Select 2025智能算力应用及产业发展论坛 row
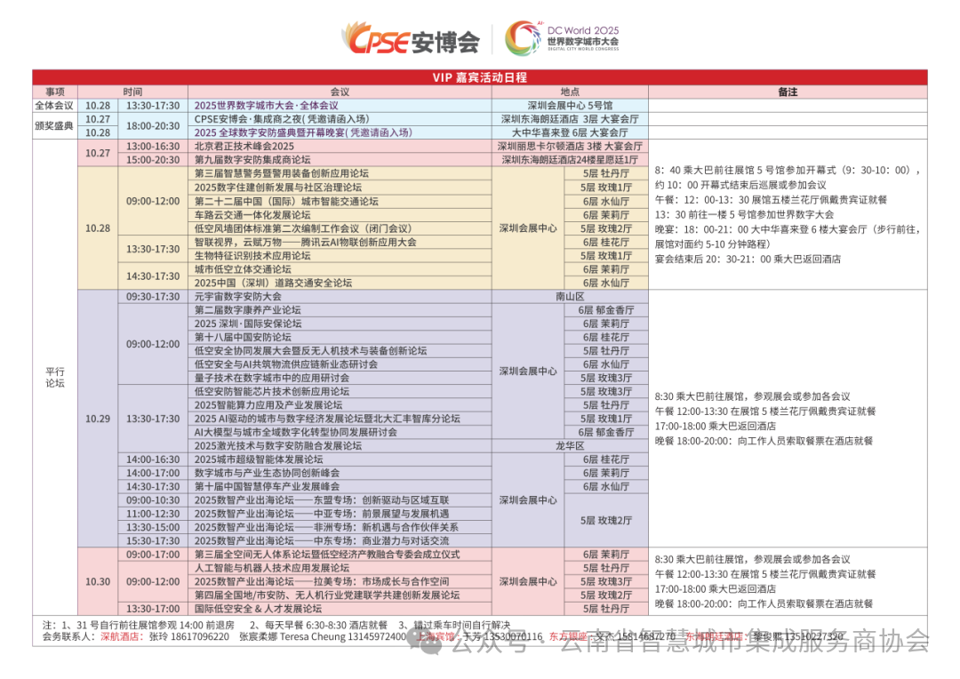Viewport: 960px width, 679px height. (340, 404)
